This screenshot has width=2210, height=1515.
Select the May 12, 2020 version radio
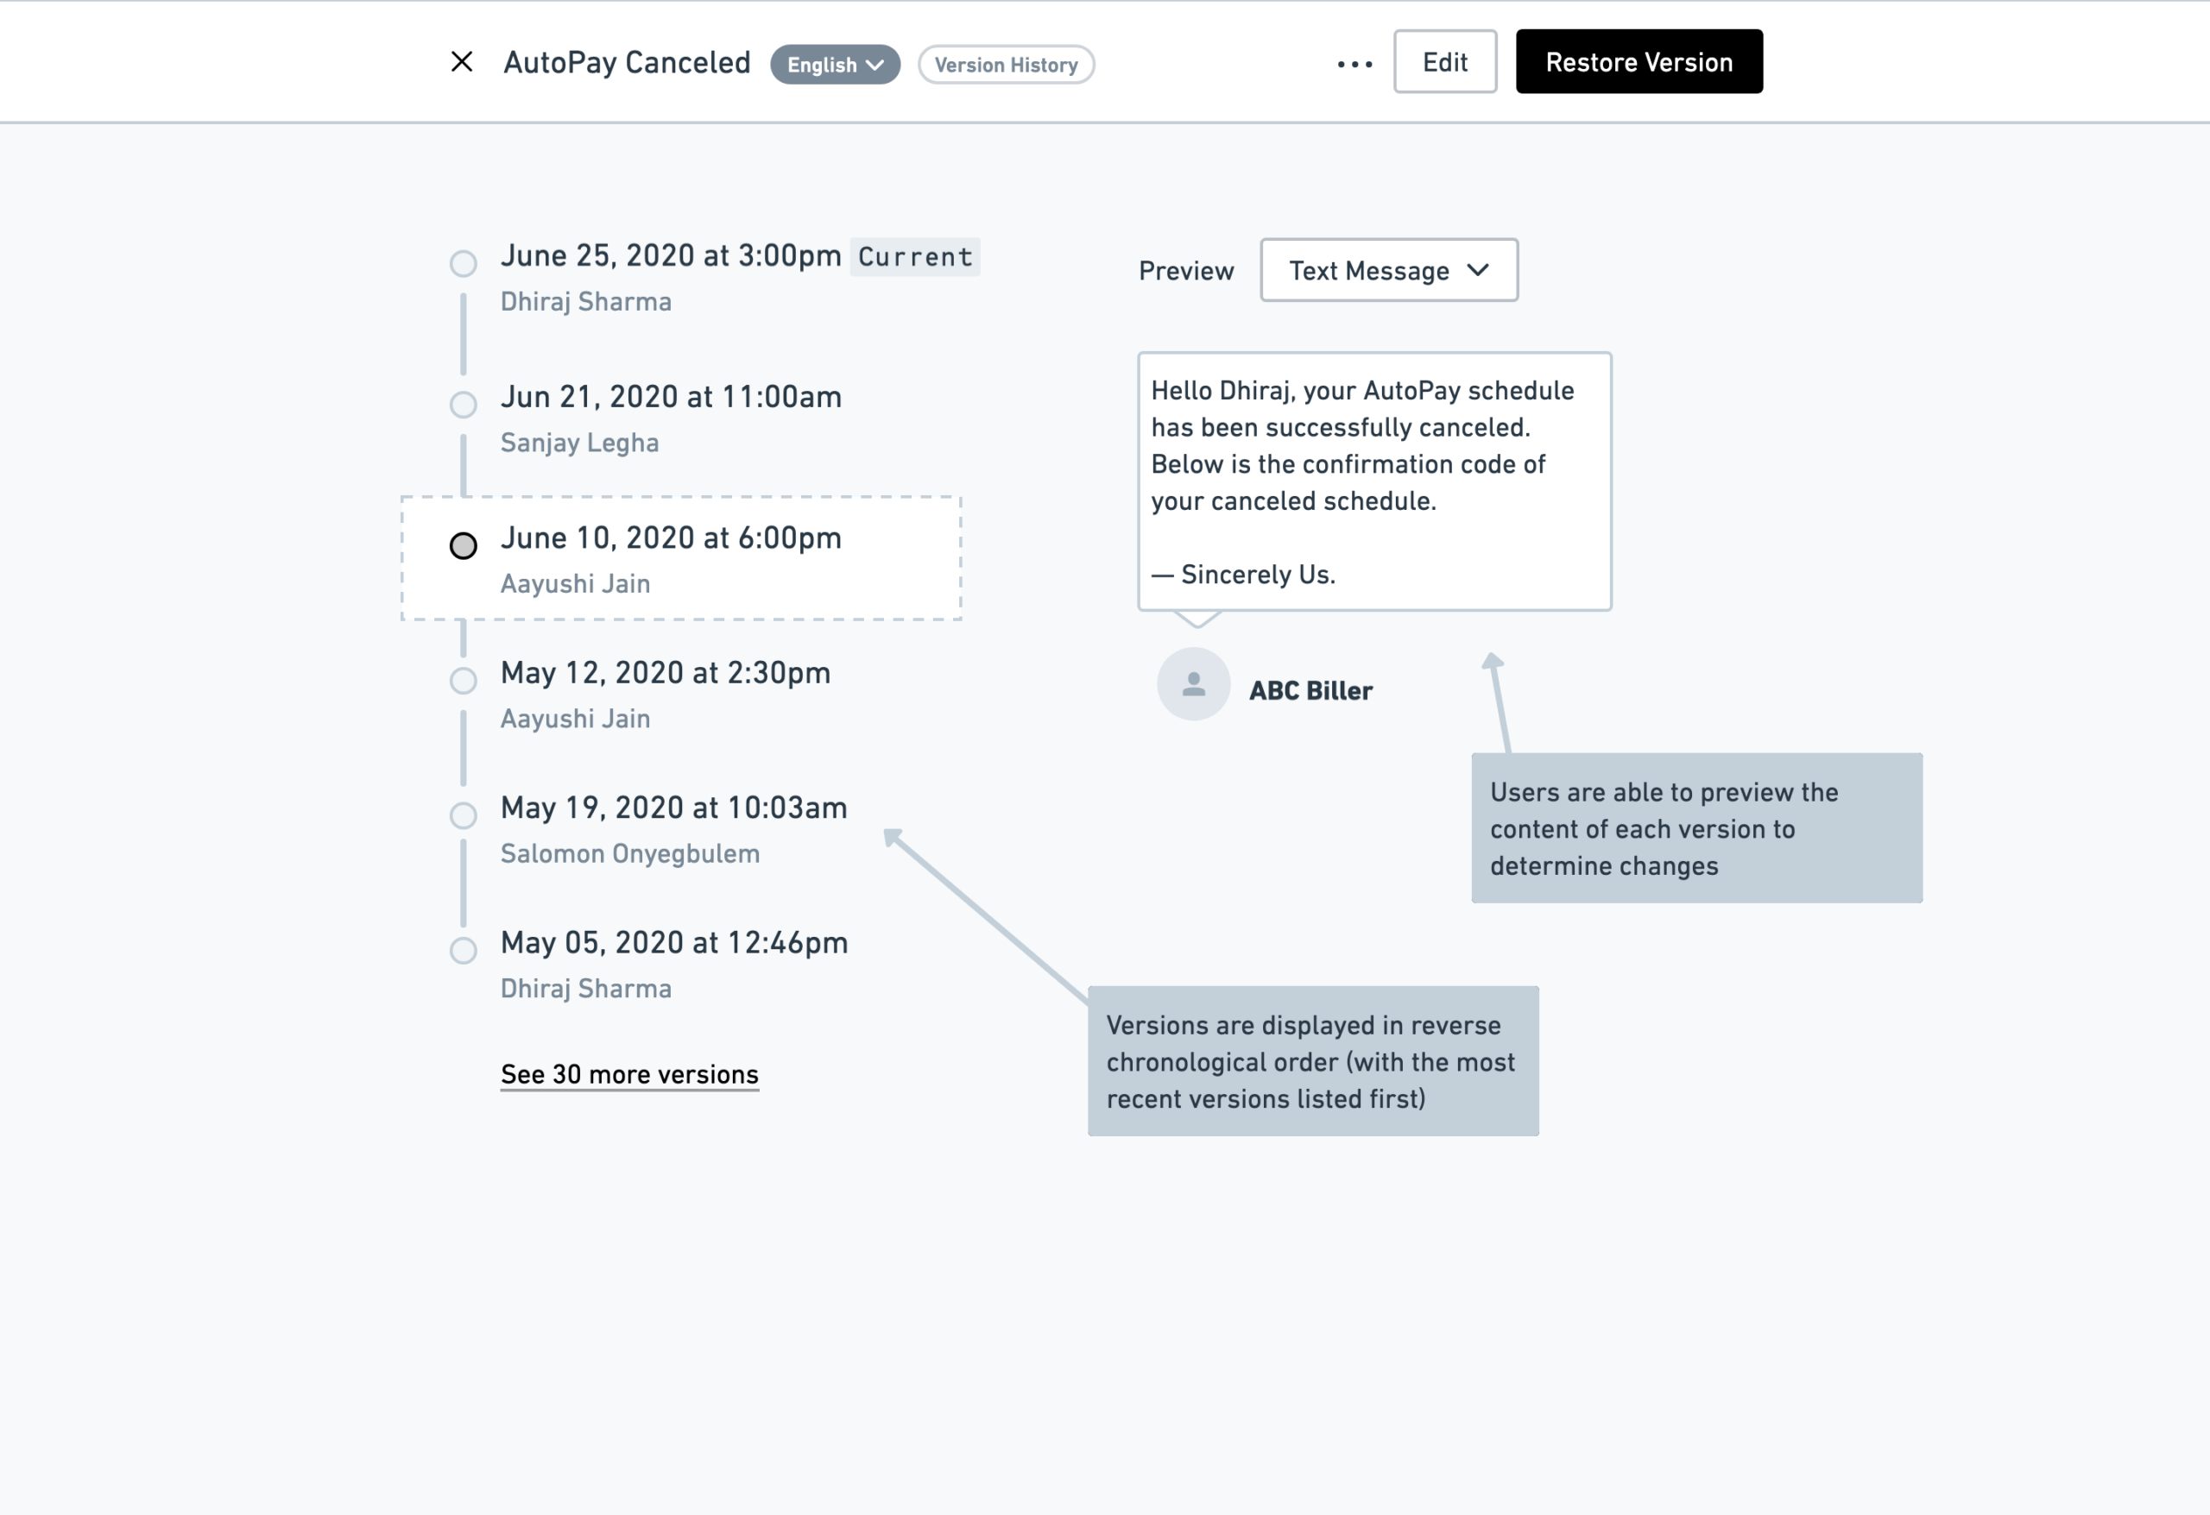tap(463, 681)
